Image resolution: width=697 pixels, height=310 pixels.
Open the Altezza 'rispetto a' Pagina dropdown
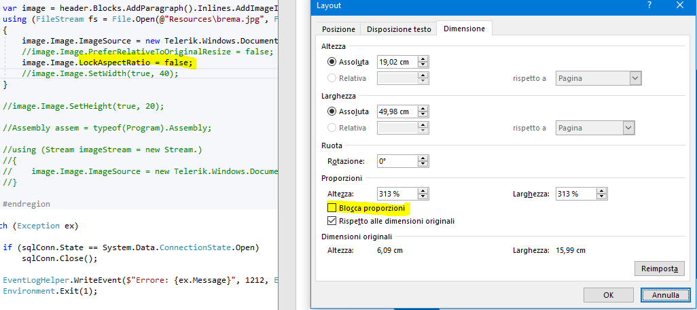635,78
